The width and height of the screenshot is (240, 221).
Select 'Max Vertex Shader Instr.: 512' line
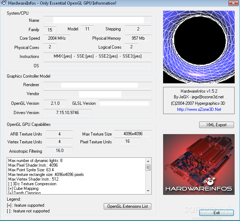[33, 179]
